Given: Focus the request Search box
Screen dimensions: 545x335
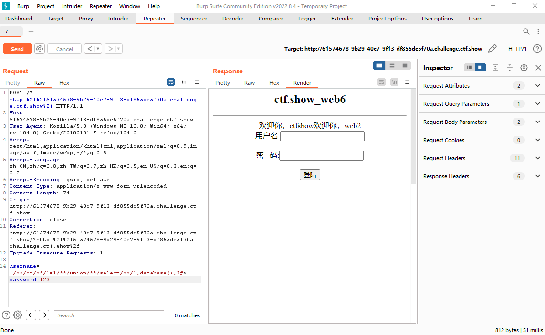Looking at the screenshot, I should 109,315.
